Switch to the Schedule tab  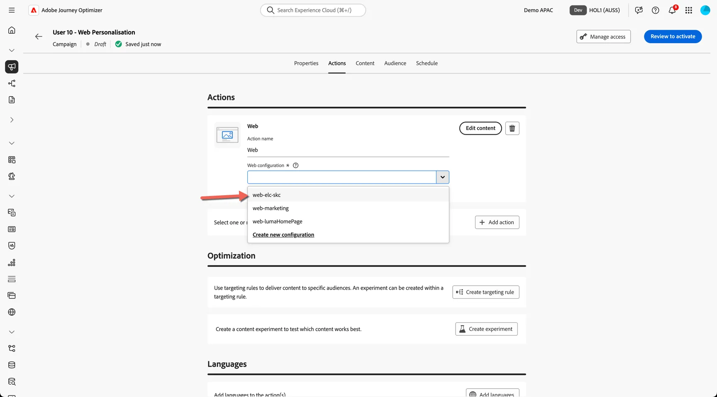pos(427,63)
